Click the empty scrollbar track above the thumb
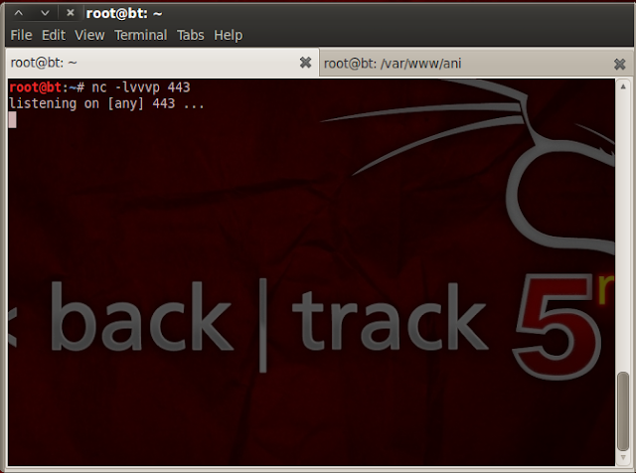This screenshot has width=636, height=473. [623, 232]
